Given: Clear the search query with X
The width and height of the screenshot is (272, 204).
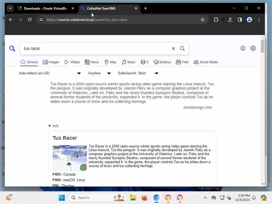Looking at the screenshot, I should click(x=173, y=49).
